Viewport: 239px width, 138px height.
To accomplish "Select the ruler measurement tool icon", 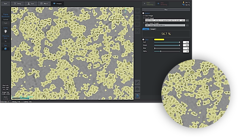I will (137, 83).
